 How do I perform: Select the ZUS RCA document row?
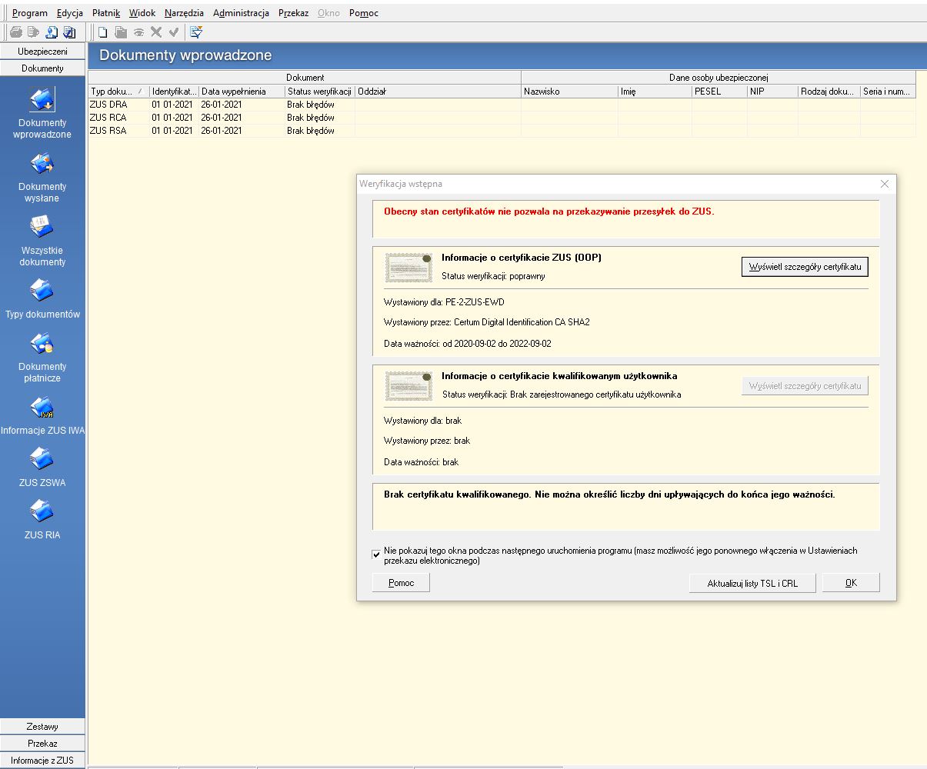[108, 118]
